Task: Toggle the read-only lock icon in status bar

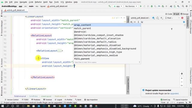Action: 186,103
